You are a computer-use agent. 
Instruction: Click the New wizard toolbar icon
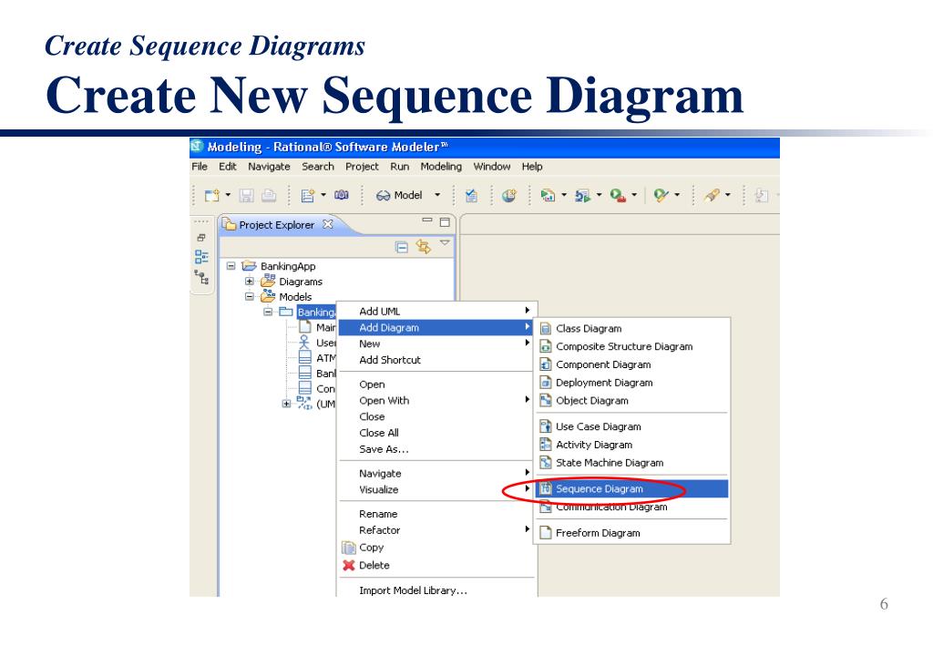point(211,195)
